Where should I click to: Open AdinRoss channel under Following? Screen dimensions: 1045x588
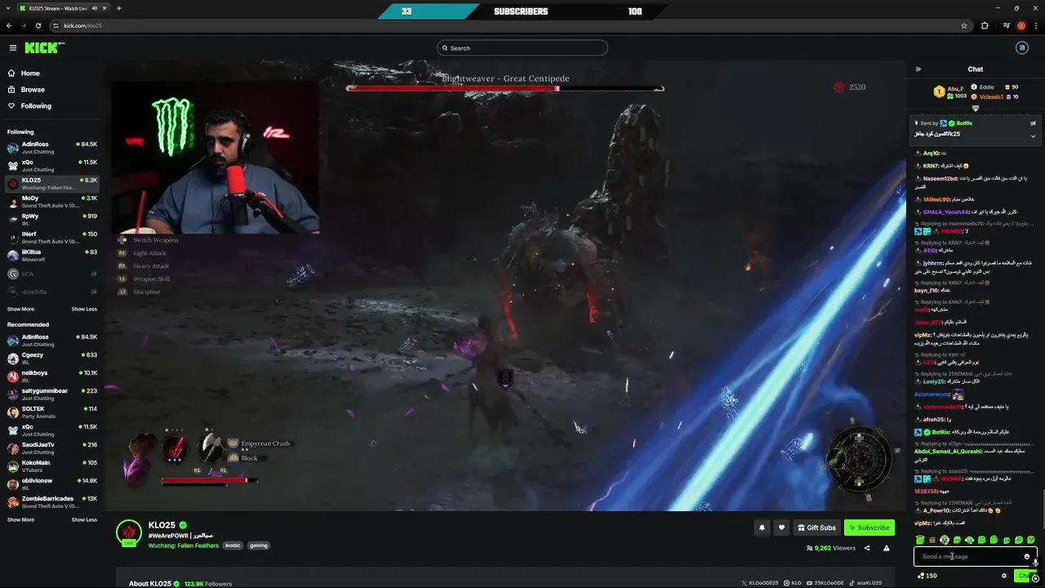click(52, 148)
